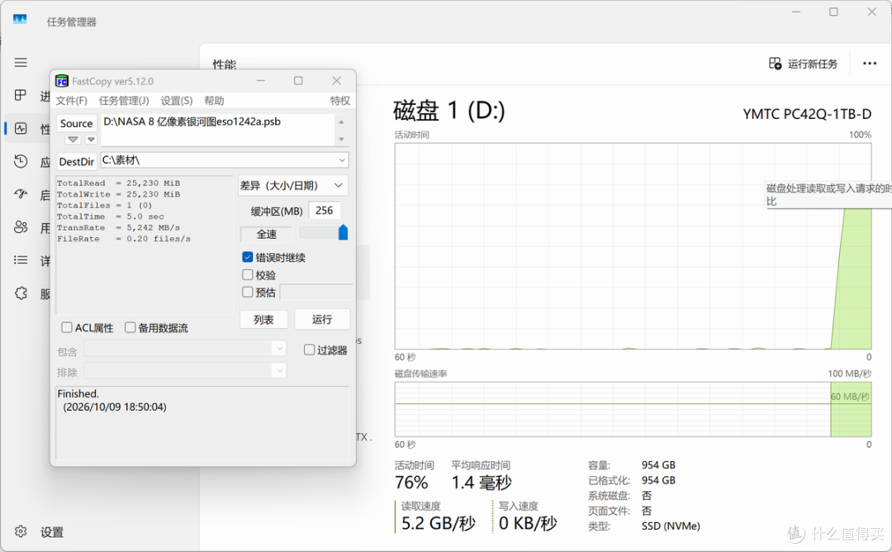Viewport: 892px width, 552px height.
Task: Open FastCopy 帮助 menu
Action: coord(214,101)
